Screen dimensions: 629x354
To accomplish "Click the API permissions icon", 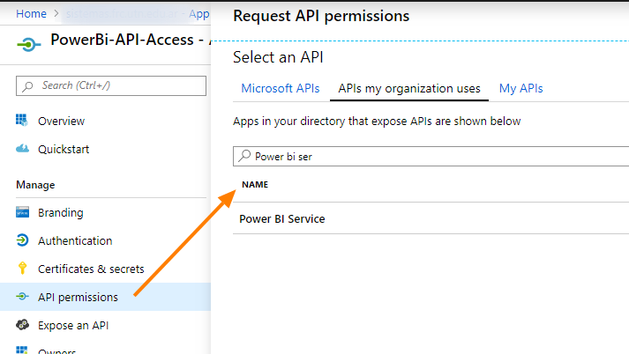I will 22,297.
